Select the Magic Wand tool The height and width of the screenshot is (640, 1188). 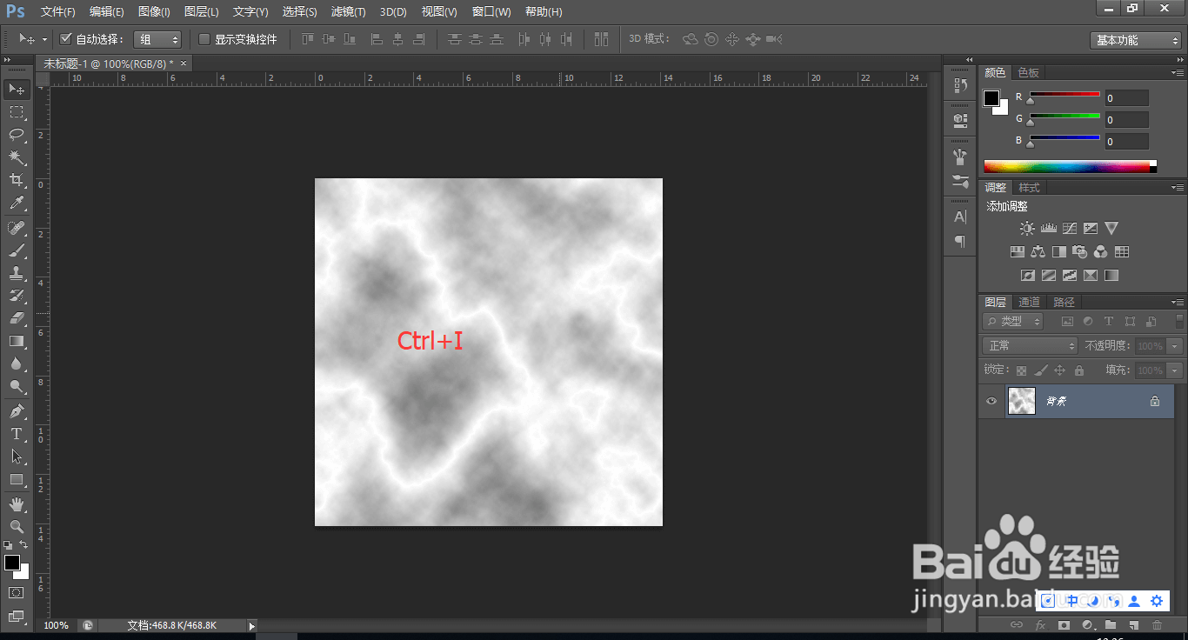[17, 157]
